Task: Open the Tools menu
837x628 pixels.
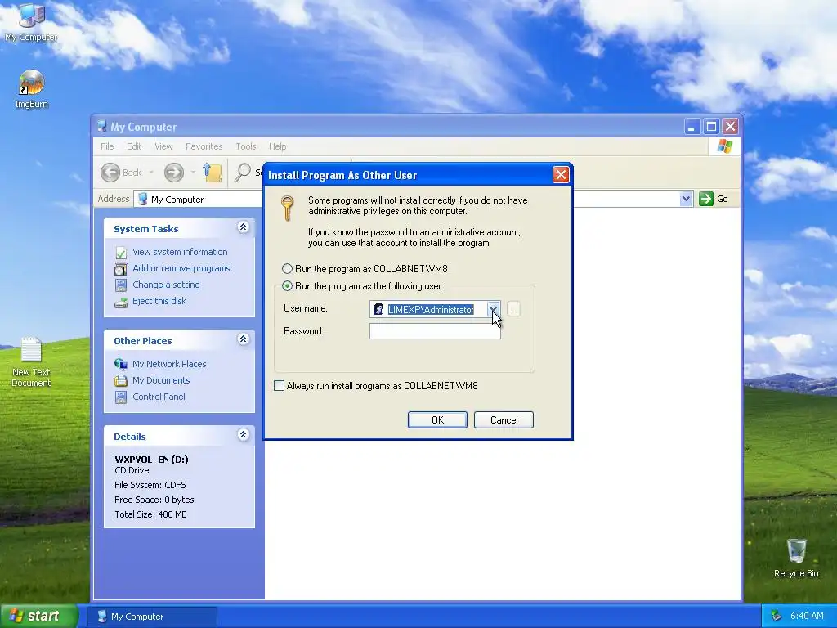Action: click(246, 146)
